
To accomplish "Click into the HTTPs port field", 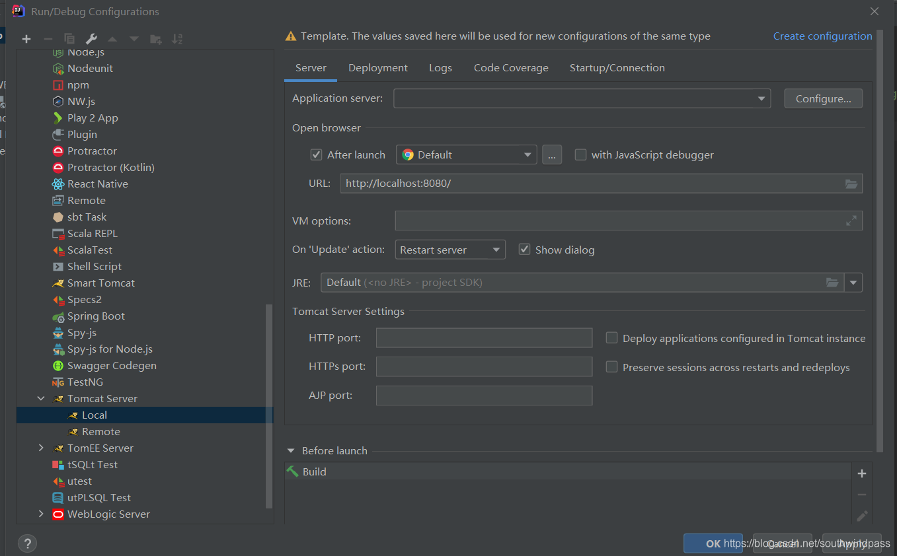I will [x=484, y=366].
